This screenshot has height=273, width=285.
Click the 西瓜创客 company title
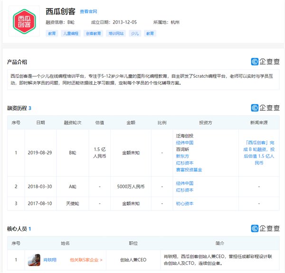pyautogui.click(x=60, y=11)
